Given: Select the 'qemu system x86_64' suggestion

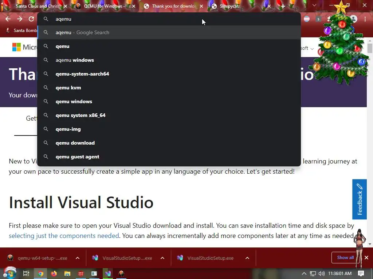Looking at the screenshot, I should tap(169, 115).
